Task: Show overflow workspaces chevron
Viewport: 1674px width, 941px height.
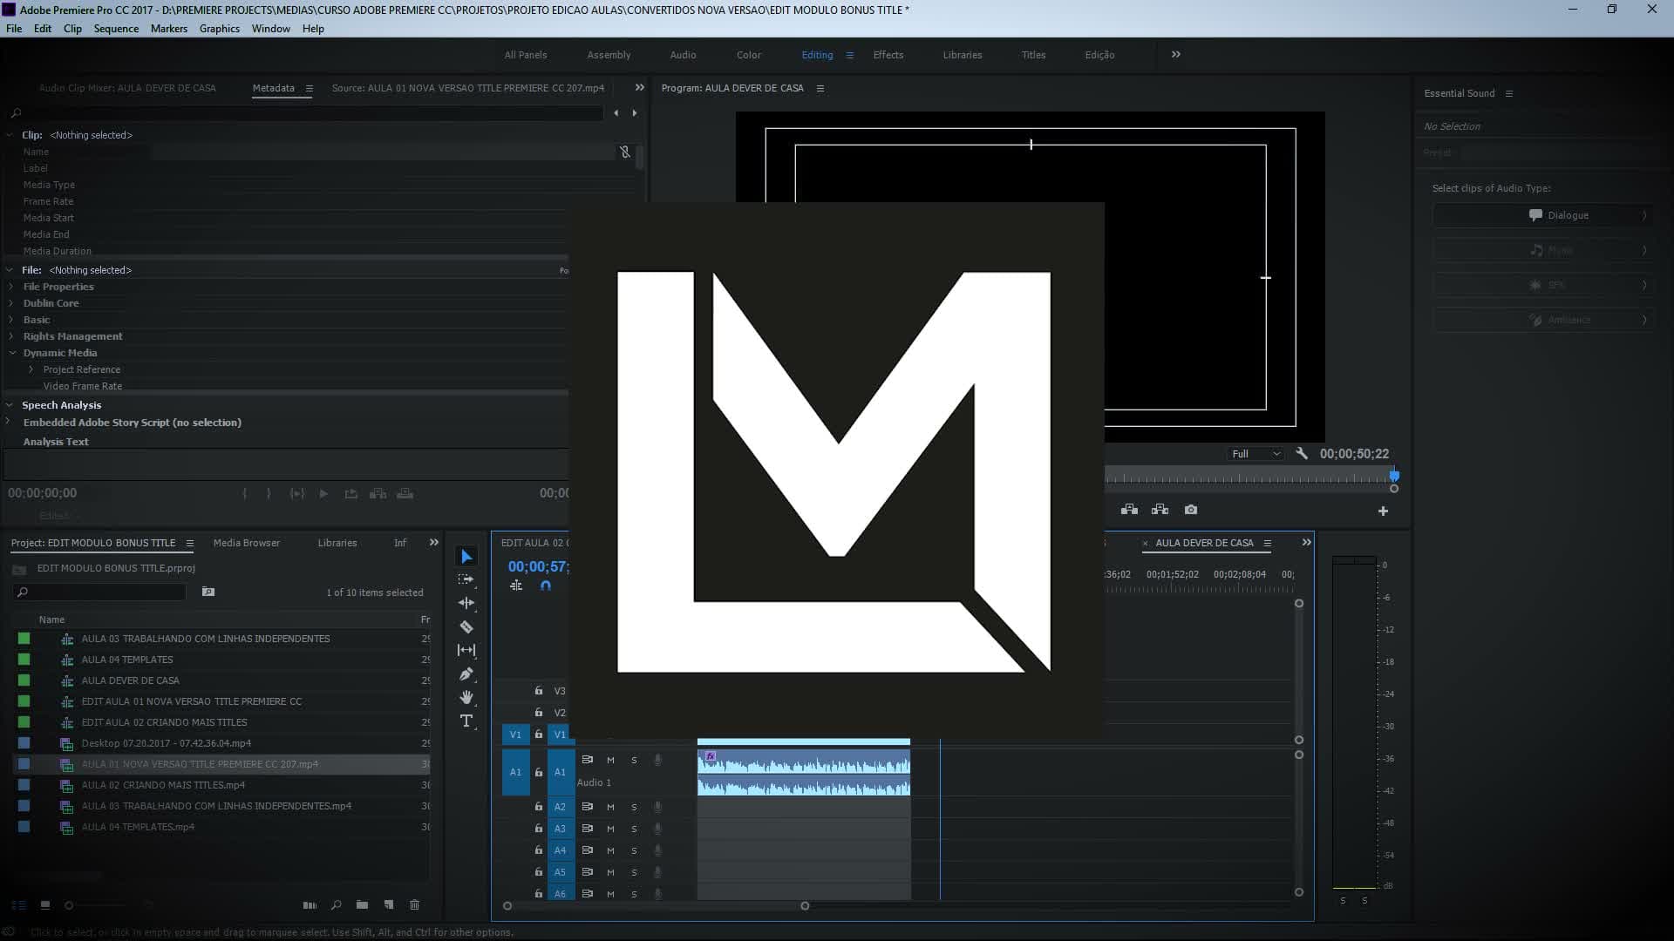Action: pyautogui.click(x=1176, y=54)
